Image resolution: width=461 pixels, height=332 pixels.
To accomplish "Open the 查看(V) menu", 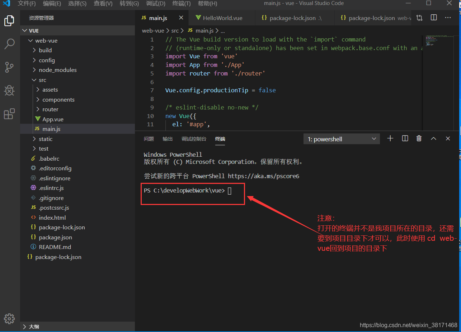I will click(x=103, y=4).
